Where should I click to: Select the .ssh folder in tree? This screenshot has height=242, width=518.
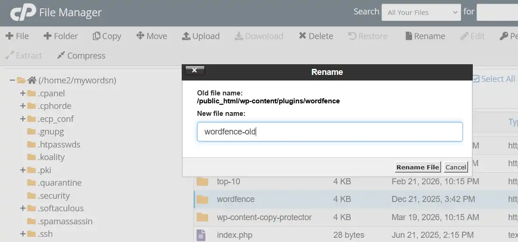coord(45,234)
